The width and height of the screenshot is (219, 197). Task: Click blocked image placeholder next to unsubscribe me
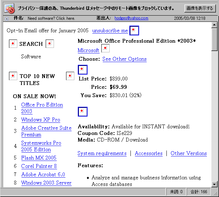pyautogui.click(x=134, y=31)
